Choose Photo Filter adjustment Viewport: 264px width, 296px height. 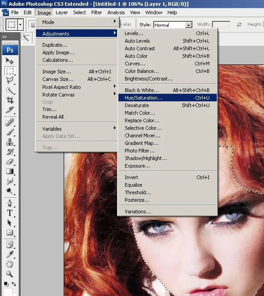tap(167, 151)
